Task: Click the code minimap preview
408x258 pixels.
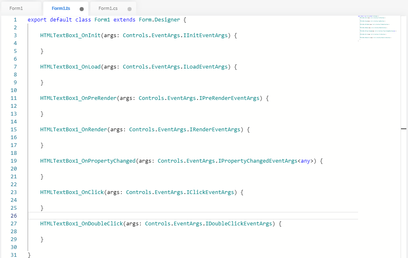Action: 377,28
